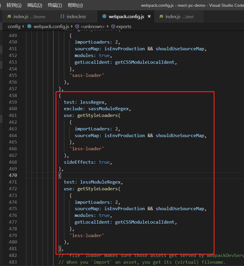Click the braces icon on index.less tab
244x266 pixels.
click(x=63, y=16)
